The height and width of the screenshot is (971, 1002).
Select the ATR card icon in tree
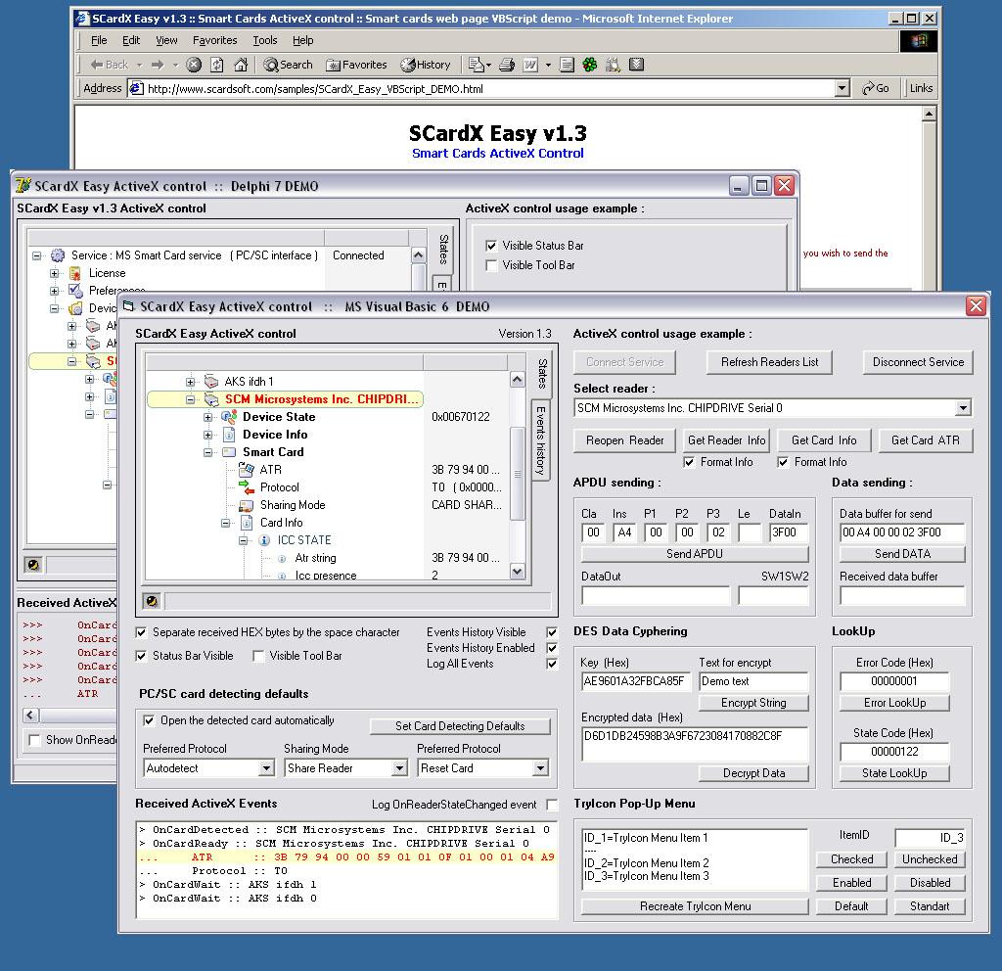click(246, 470)
